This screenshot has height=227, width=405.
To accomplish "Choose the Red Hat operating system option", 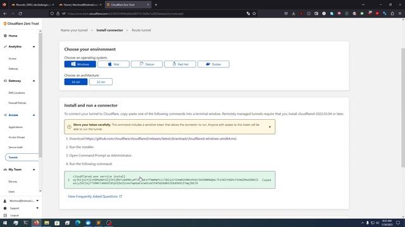I will (180, 64).
